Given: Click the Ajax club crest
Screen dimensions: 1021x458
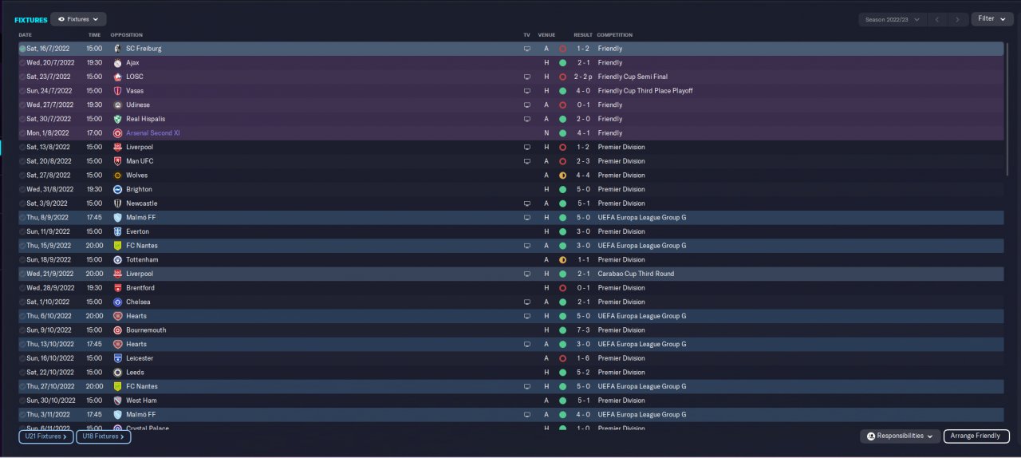Looking at the screenshot, I should [x=117, y=62].
